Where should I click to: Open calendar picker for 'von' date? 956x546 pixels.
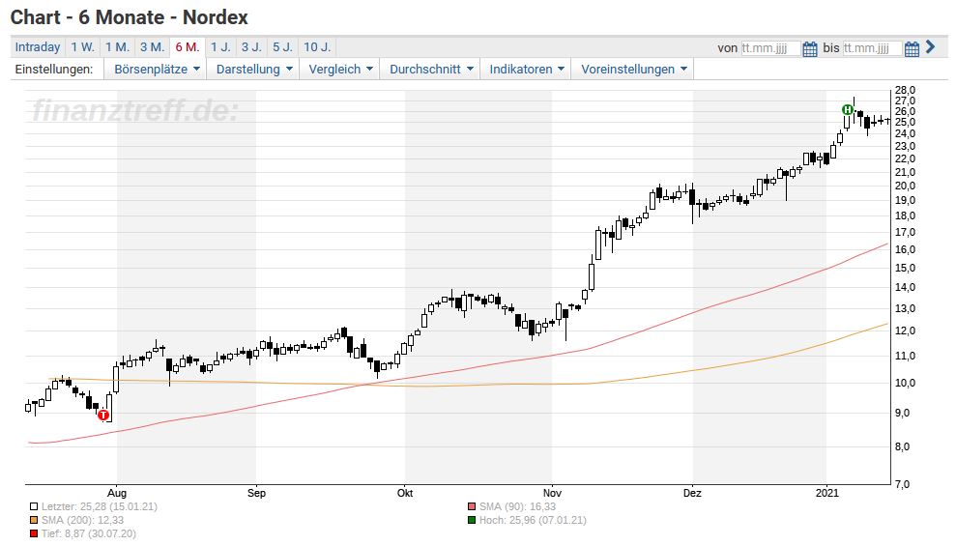(810, 48)
